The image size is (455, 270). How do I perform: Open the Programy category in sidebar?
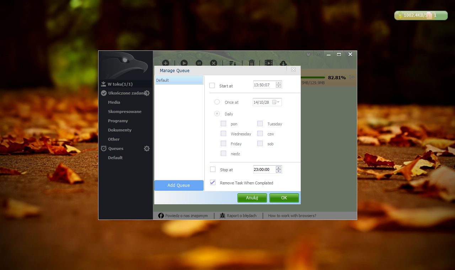pyautogui.click(x=118, y=121)
